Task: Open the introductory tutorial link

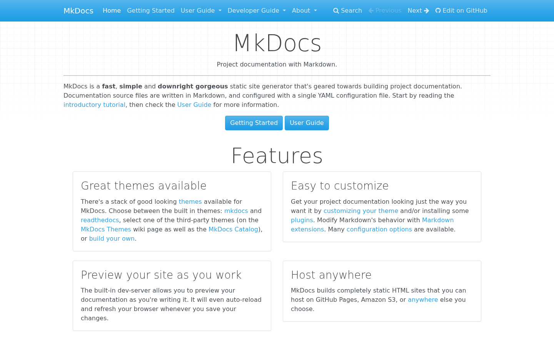Action: pyautogui.click(x=94, y=105)
